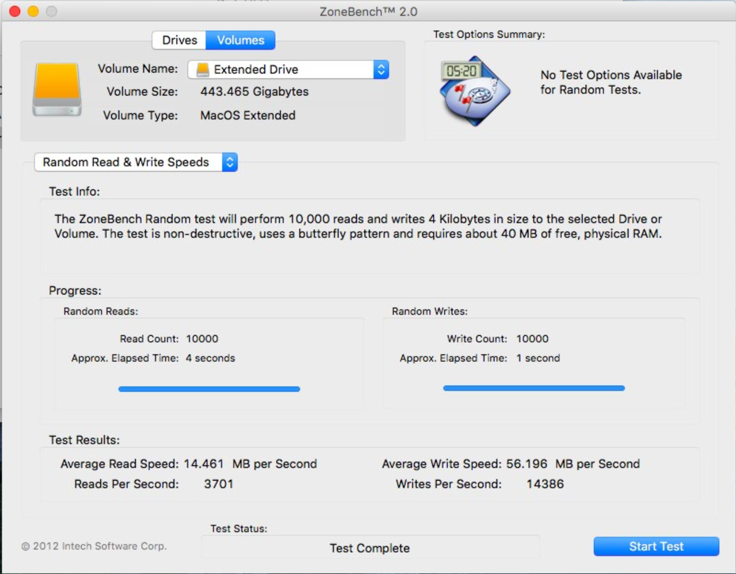Click the Test Options Summary heading
Viewport: 736px width, 574px height.
click(x=489, y=34)
